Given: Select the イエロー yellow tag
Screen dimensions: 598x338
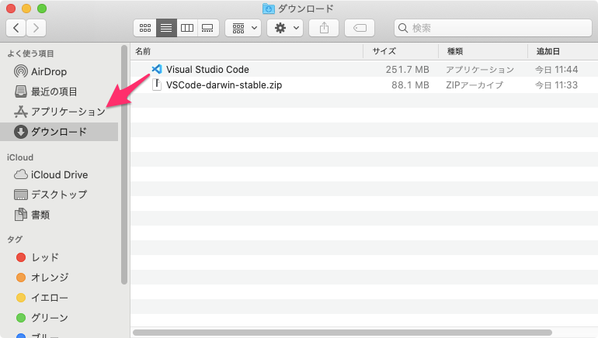Looking at the screenshot, I should (59, 298).
